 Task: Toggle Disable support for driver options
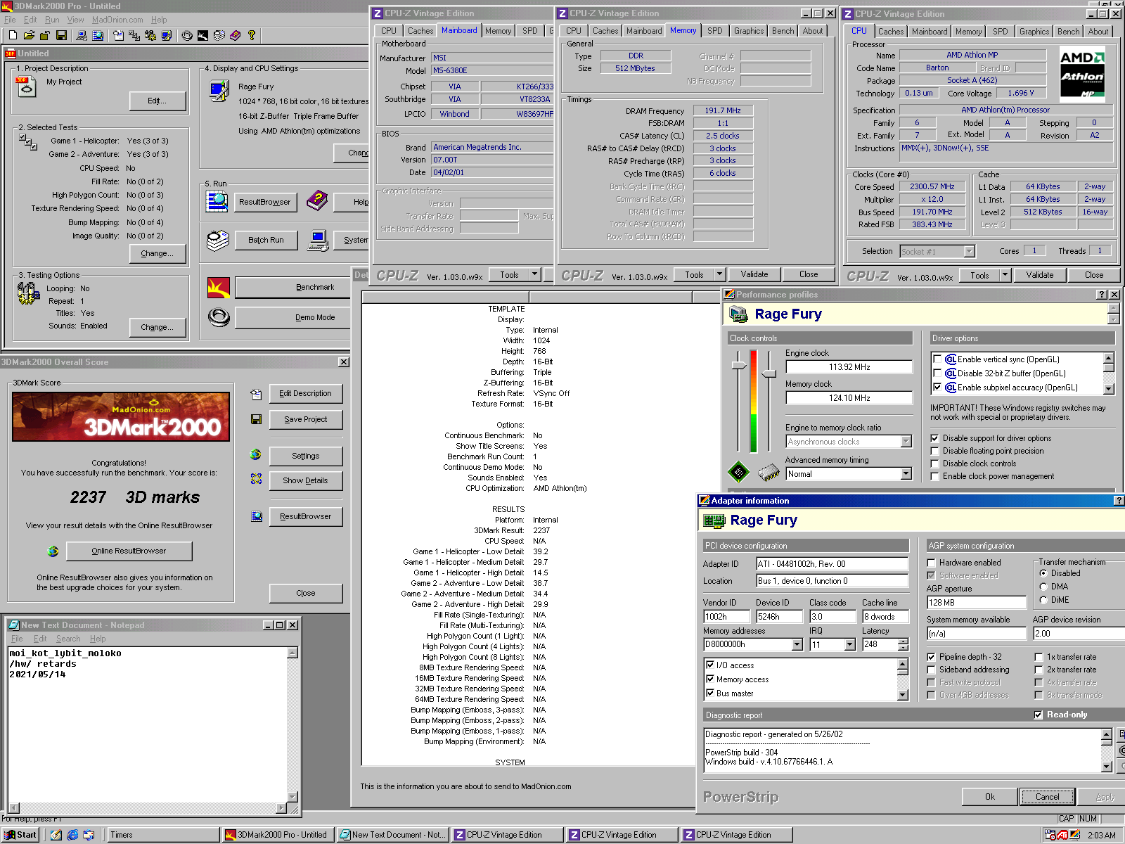[x=934, y=438]
